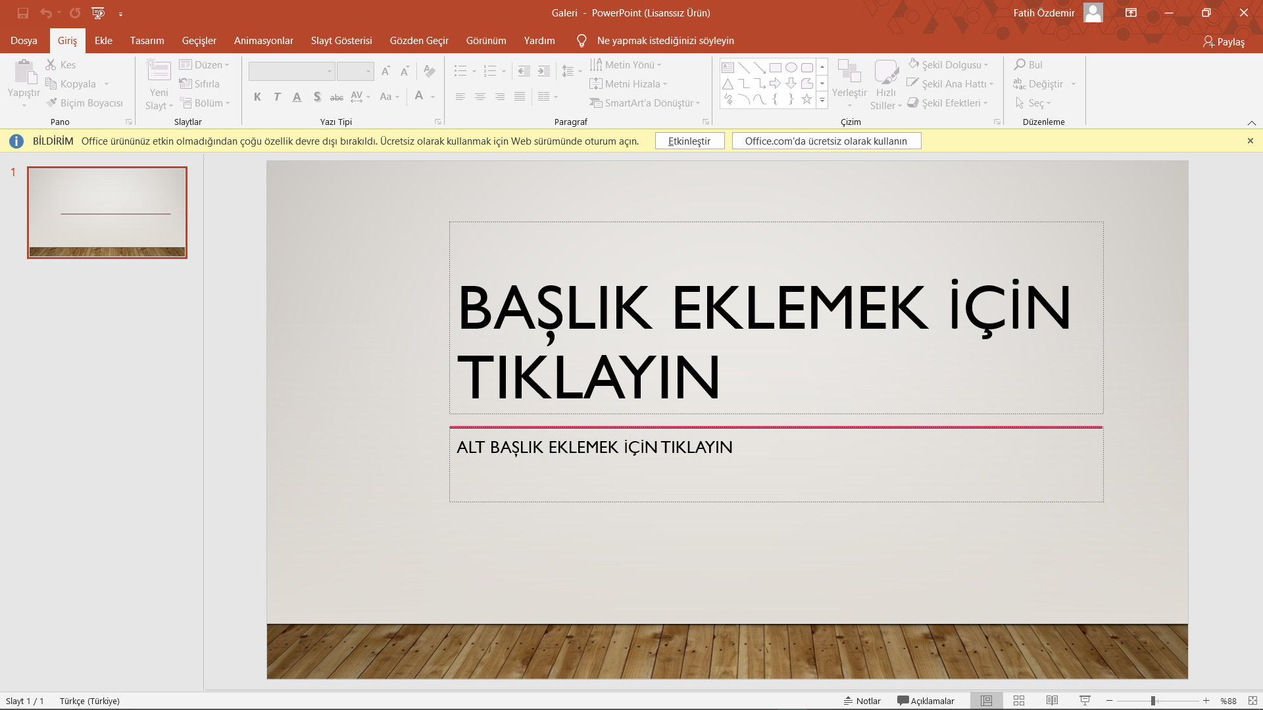The width and height of the screenshot is (1263, 710).
Task: Start slideshow from beginning icon in title bar
Action: 98,13
